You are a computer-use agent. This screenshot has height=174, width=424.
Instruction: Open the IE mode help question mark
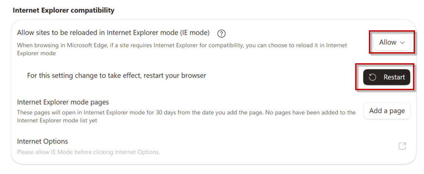(222, 34)
